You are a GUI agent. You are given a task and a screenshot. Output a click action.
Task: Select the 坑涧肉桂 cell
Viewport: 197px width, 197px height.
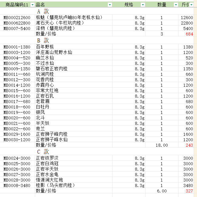coord(74,74)
